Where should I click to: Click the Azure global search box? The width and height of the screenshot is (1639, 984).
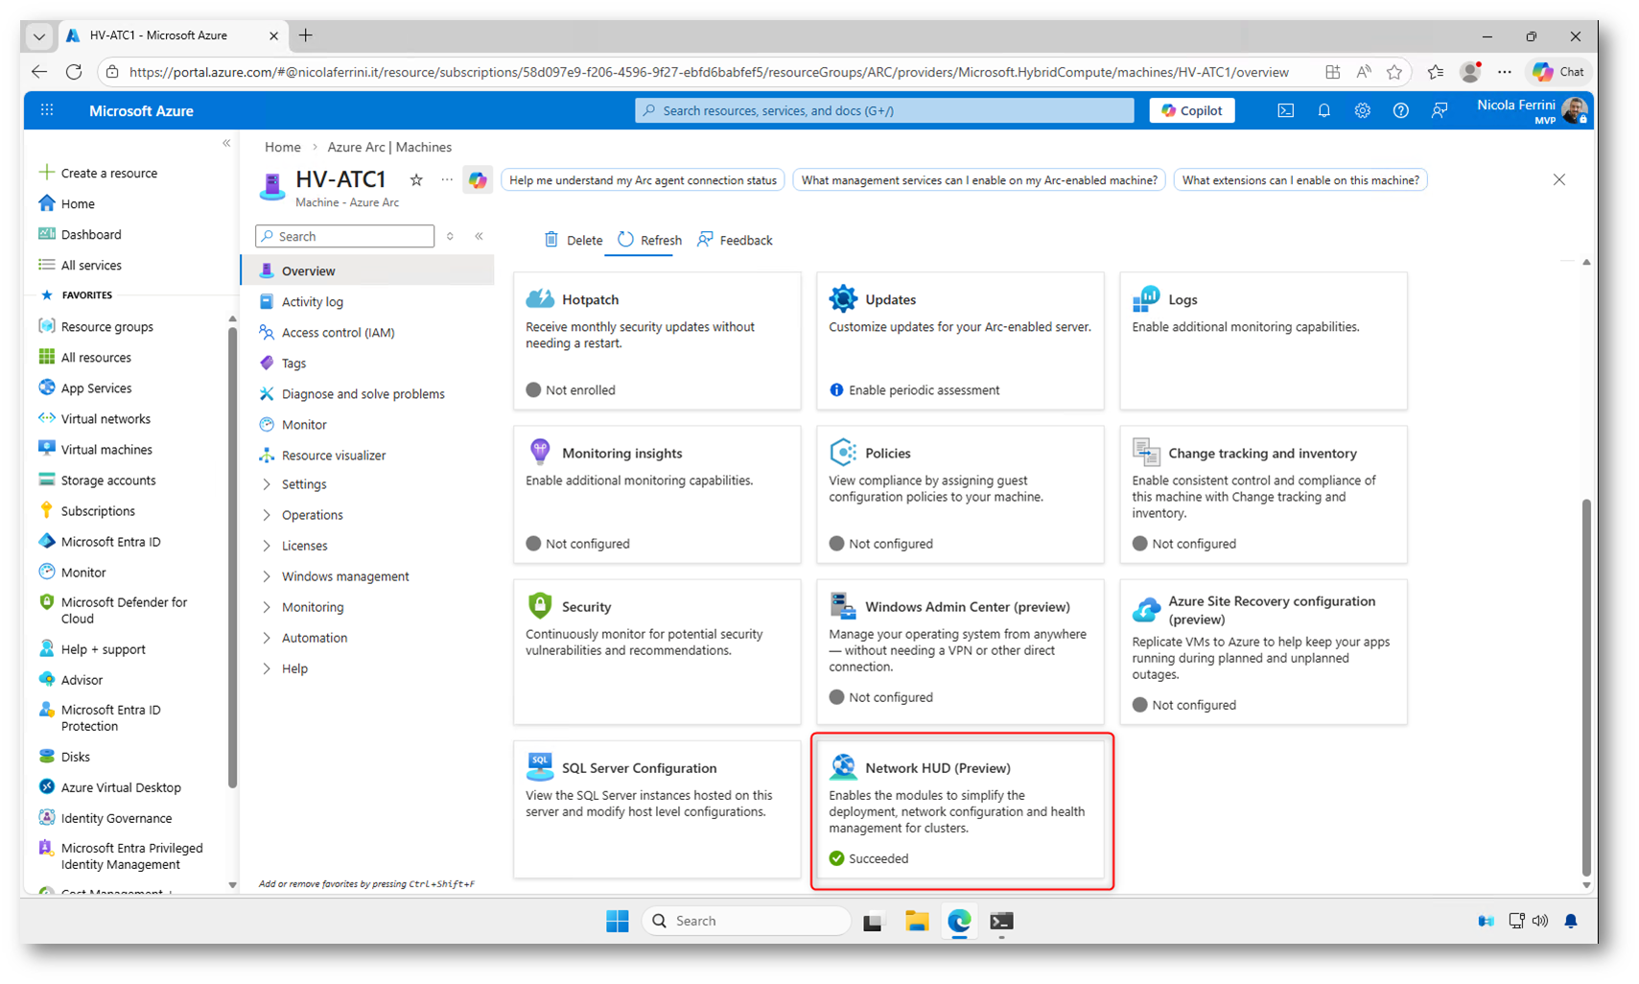884,110
